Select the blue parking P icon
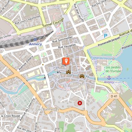 106,36
